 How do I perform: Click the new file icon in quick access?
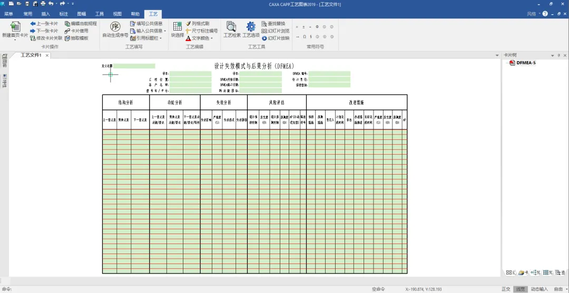click(11, 3)
